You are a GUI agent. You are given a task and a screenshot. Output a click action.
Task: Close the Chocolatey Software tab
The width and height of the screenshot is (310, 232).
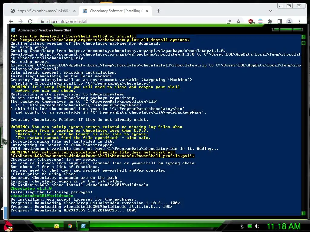[x=147, y=11]
